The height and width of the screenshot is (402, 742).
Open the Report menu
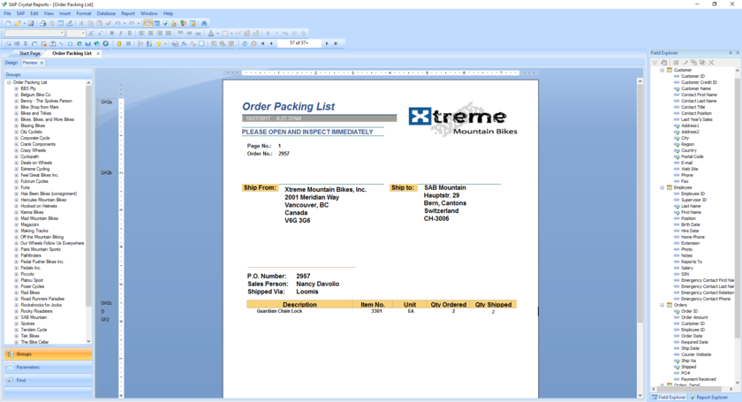[128, 13]
